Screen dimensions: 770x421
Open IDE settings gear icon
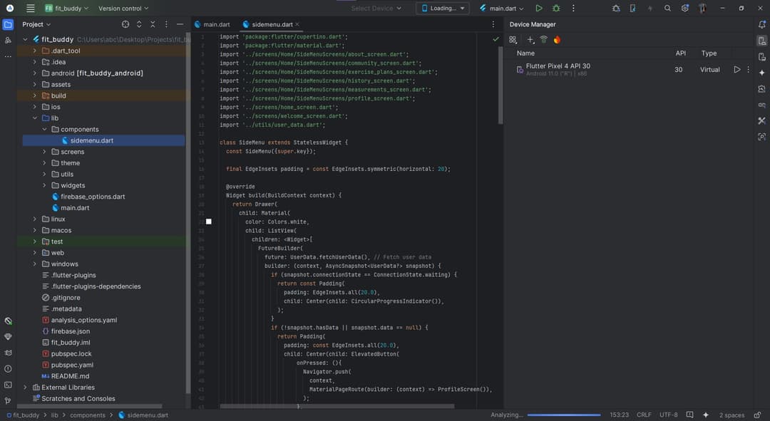pos(684,9)
